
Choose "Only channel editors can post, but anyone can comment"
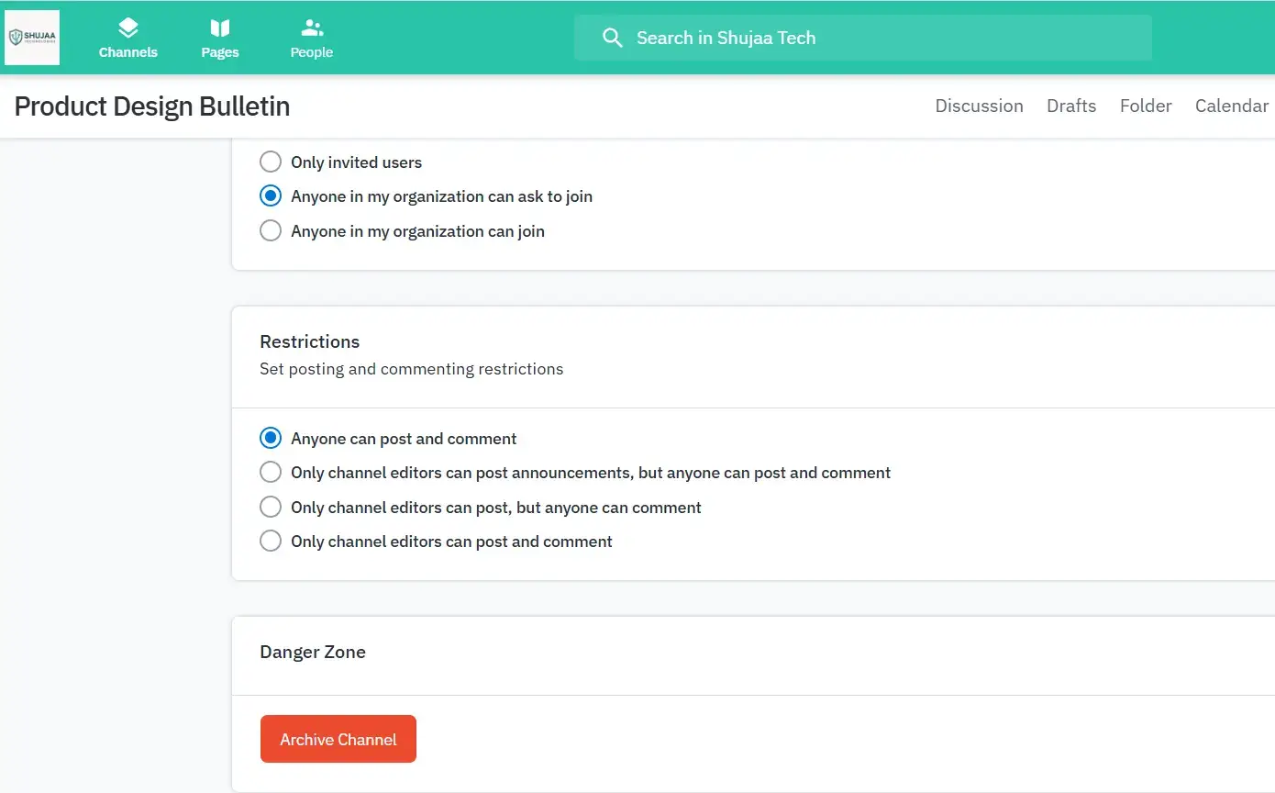tap(271, 508)
